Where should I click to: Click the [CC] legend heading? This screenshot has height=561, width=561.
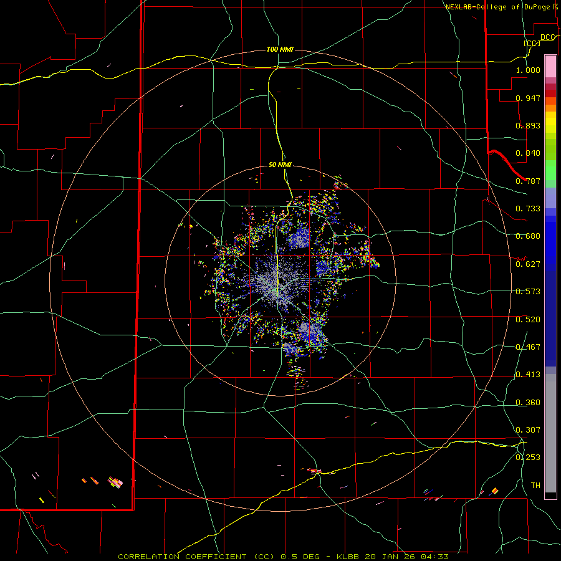point(532,43)
